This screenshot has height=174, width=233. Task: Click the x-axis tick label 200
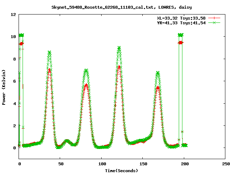point(185,164)
